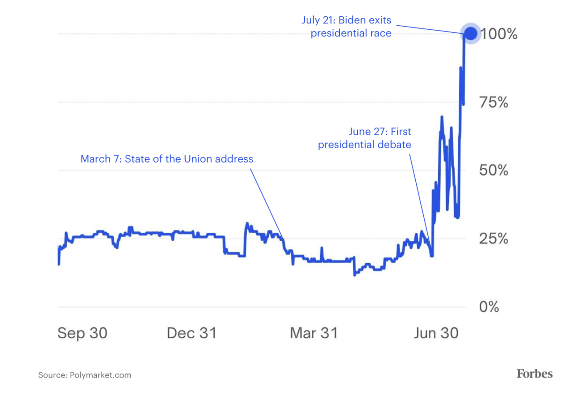The width and height of the screenshot is (588, 393).
Task: Click the Forbes logo
Action: tap(535, 373)
